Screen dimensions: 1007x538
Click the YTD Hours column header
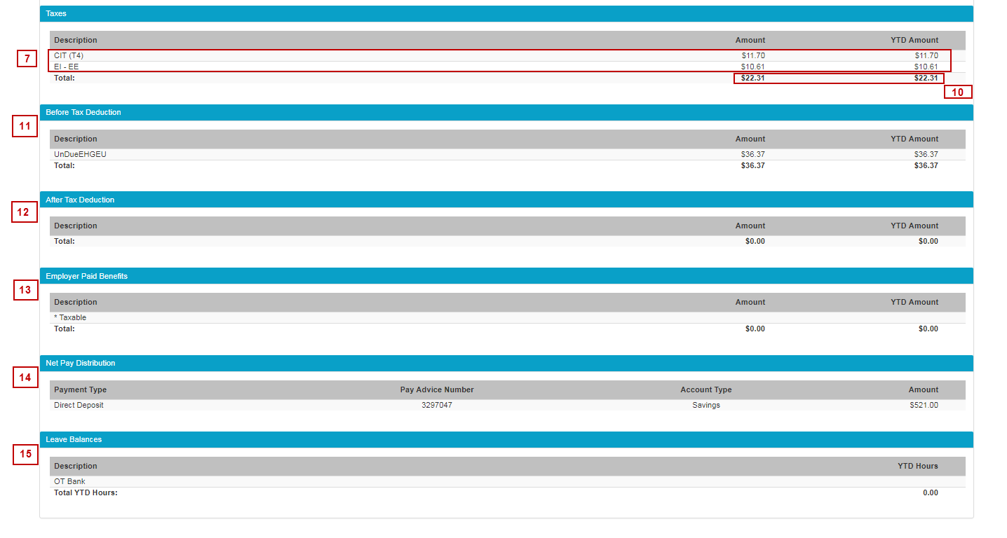pos(917,466)
